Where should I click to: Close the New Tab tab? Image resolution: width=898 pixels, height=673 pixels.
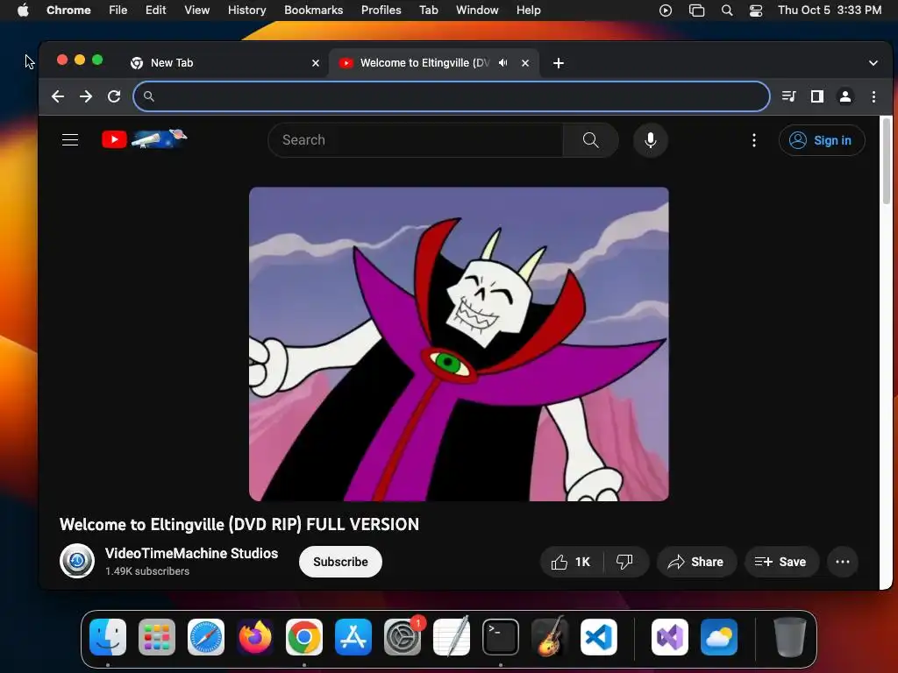point(315,63)
